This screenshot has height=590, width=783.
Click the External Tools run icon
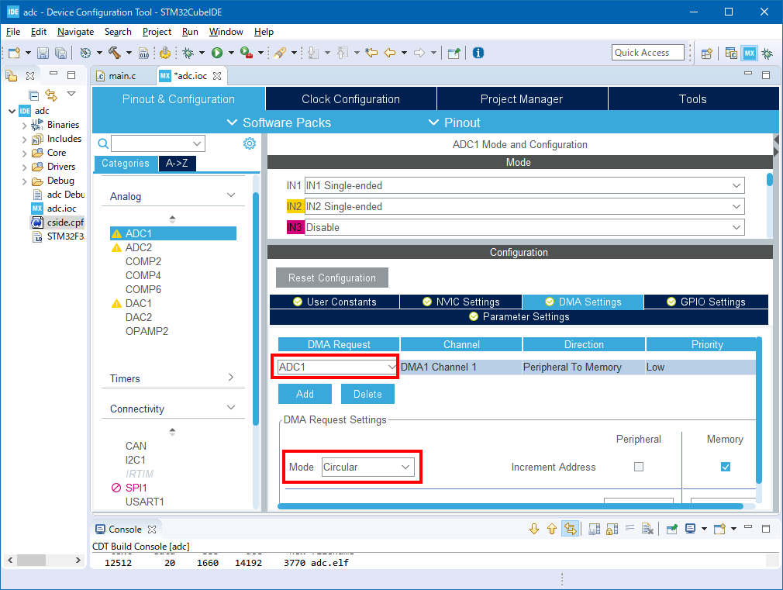point(247,53)
